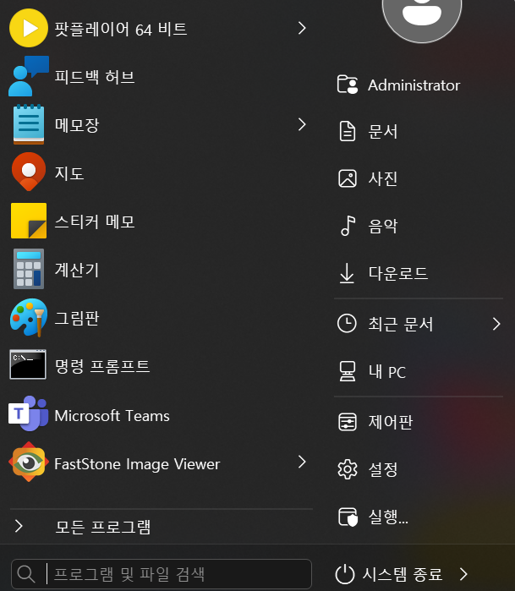The image size is (515, 591).
Task: Expand the PotPlayer 64-bit submenu arrow
Action: click(x=302, y=28)
